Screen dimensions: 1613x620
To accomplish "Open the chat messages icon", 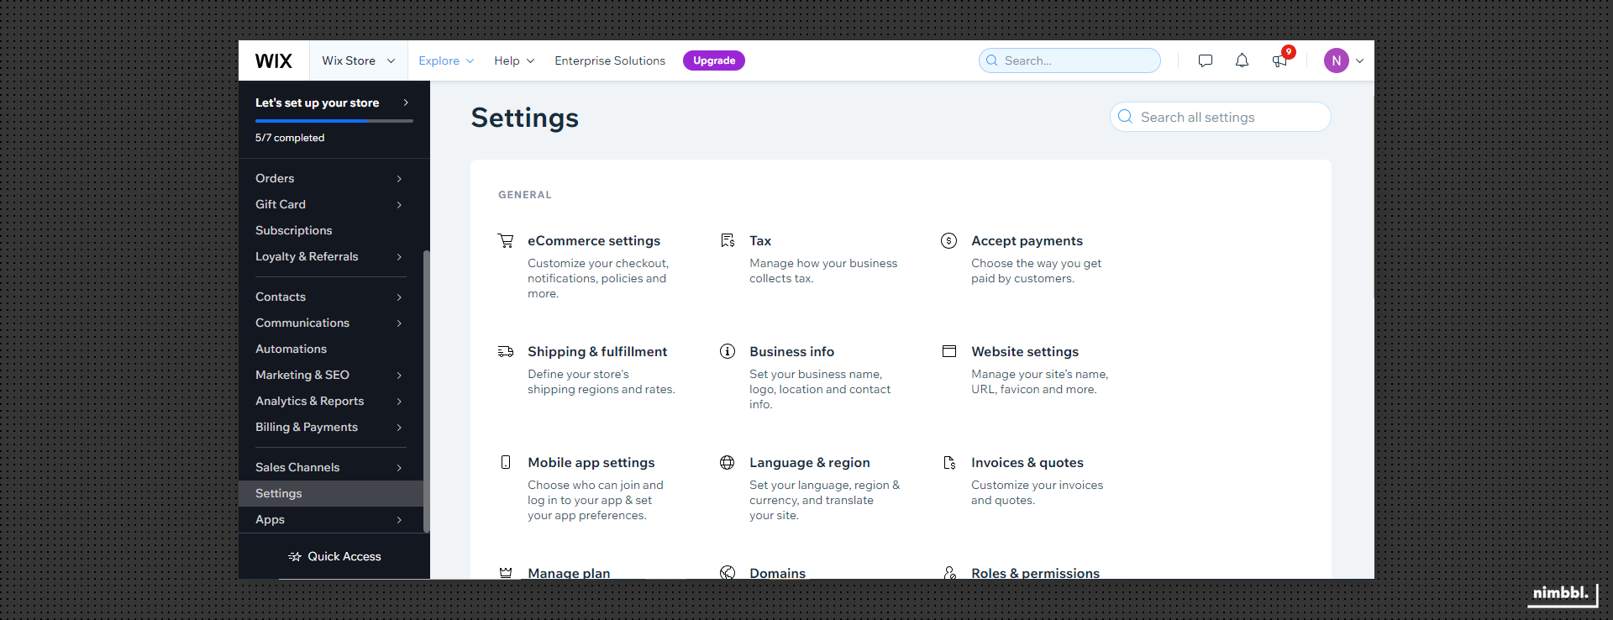I will tap(1206, 60).
